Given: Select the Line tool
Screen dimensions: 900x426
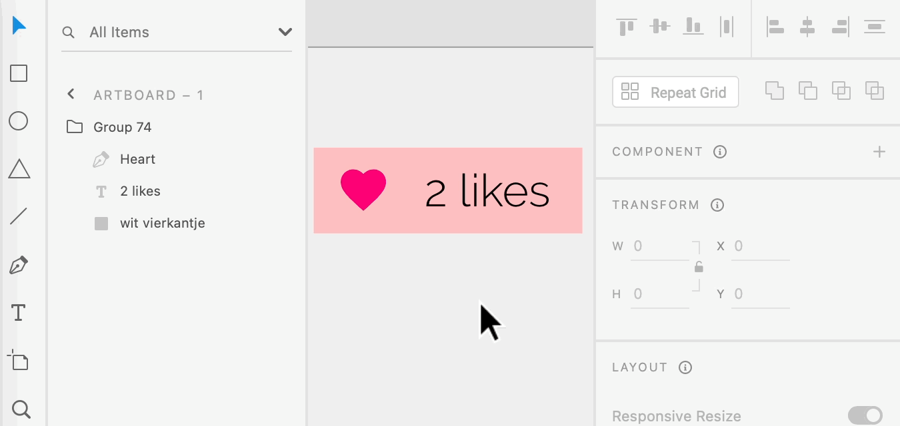Looking at the screenshot, I should coord(19,216).
